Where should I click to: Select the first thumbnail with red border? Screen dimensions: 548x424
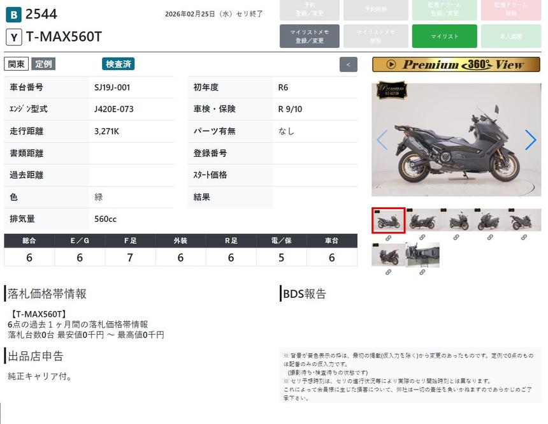point(388,220)
